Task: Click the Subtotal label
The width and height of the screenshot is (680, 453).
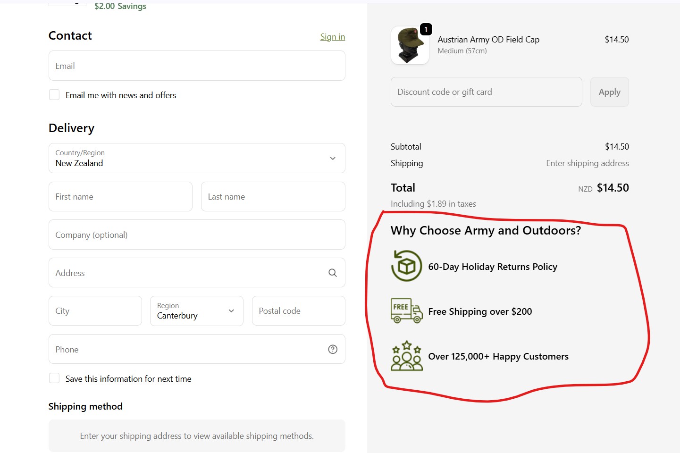Action: pyautogui.click(x=406, y=147)
